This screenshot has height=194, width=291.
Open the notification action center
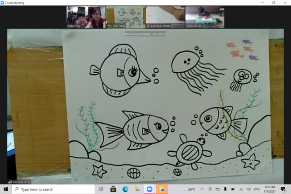(283, 189)
